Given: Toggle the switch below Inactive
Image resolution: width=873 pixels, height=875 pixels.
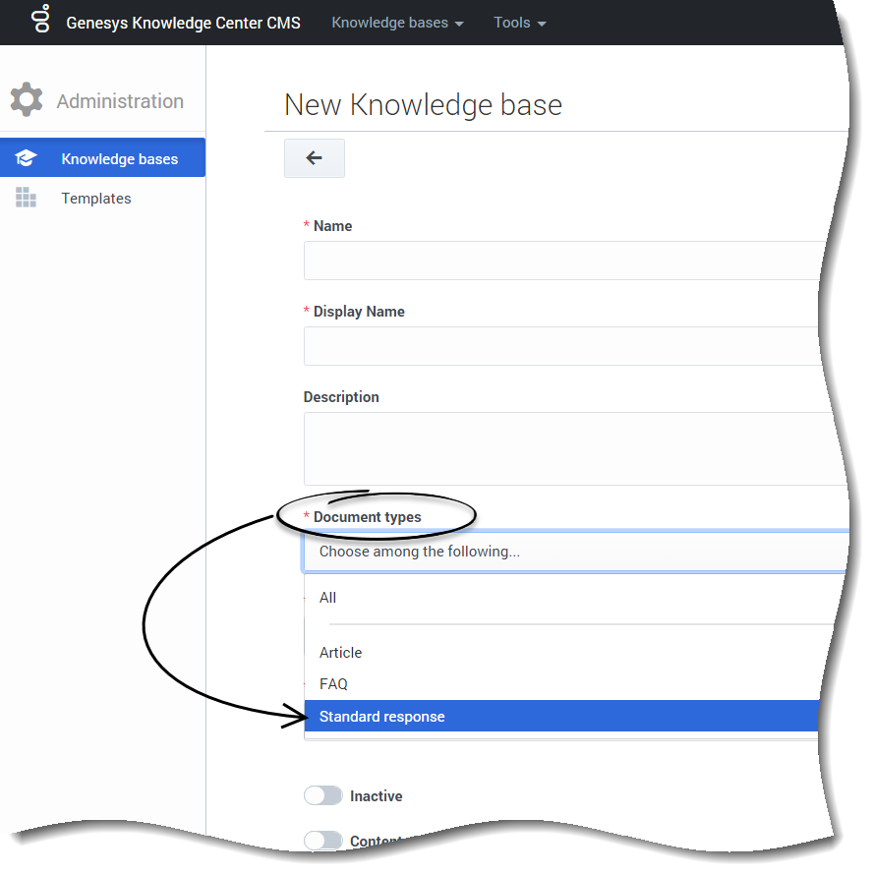Looking at the screenshot, I should point(323,841).
